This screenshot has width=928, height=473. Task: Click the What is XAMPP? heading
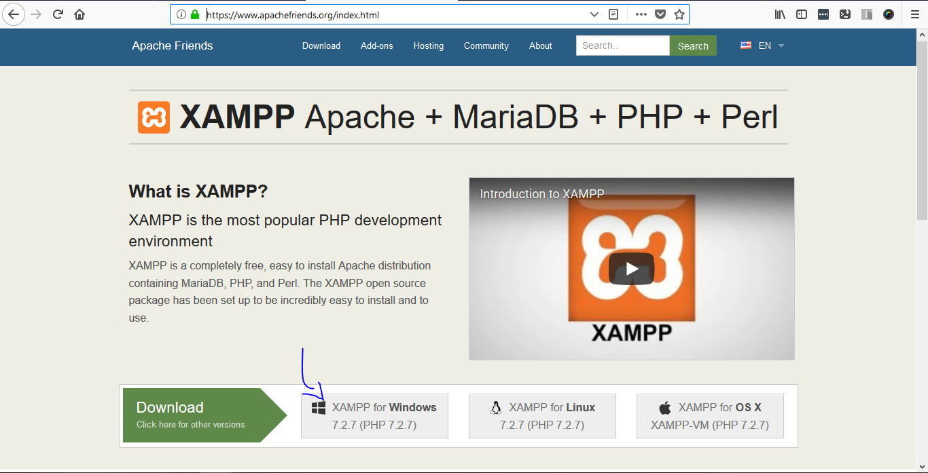198,191
